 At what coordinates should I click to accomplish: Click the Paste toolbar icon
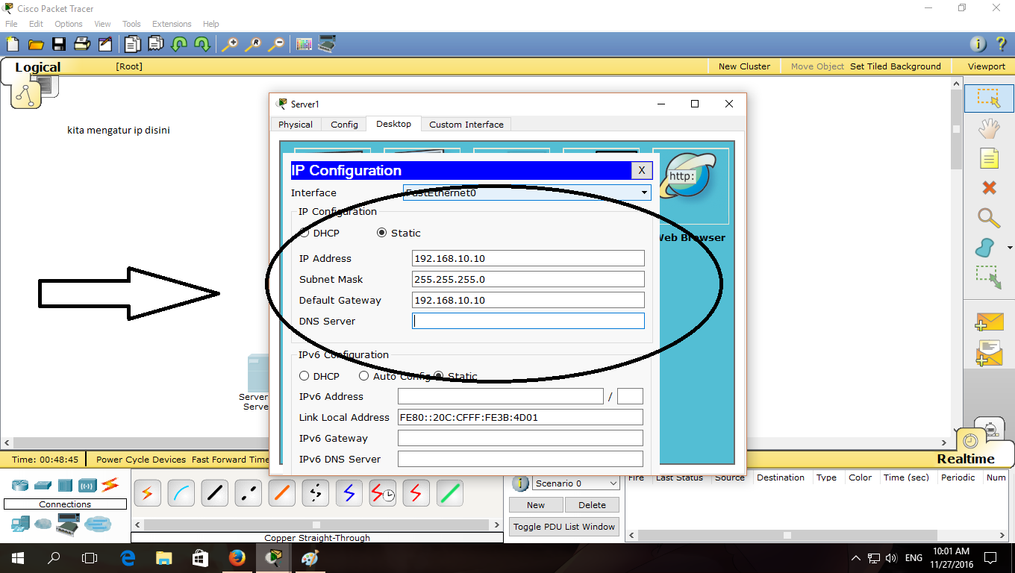click(156, 44)
